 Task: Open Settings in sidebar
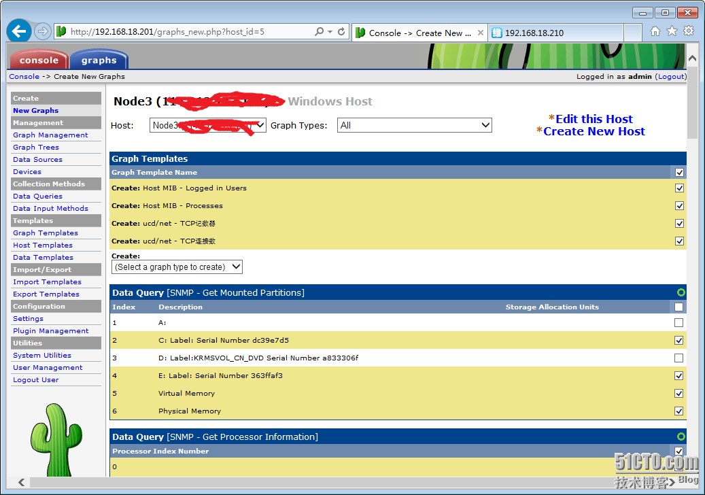click(x=29, y=318)
